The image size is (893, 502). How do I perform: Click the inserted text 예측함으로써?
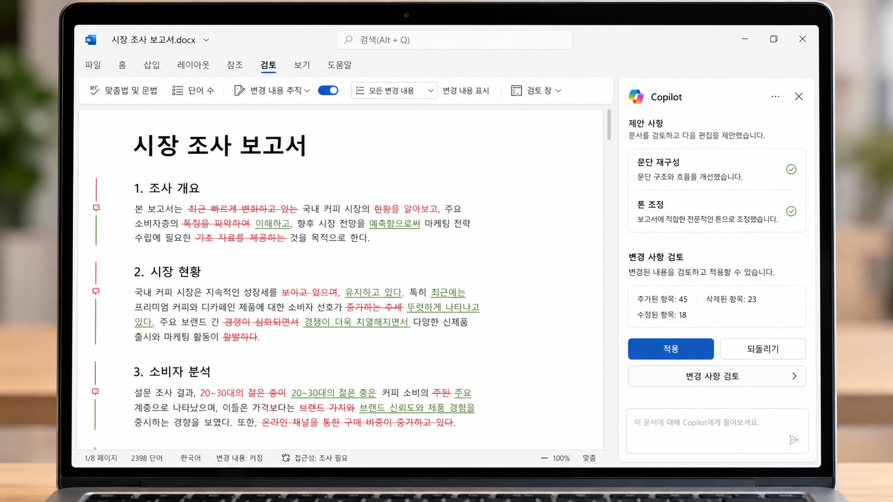coord(395,223)
